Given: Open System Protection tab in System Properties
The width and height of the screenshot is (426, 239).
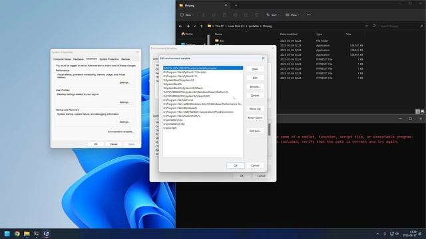Looking at the screenshot, I should point(109,59).
